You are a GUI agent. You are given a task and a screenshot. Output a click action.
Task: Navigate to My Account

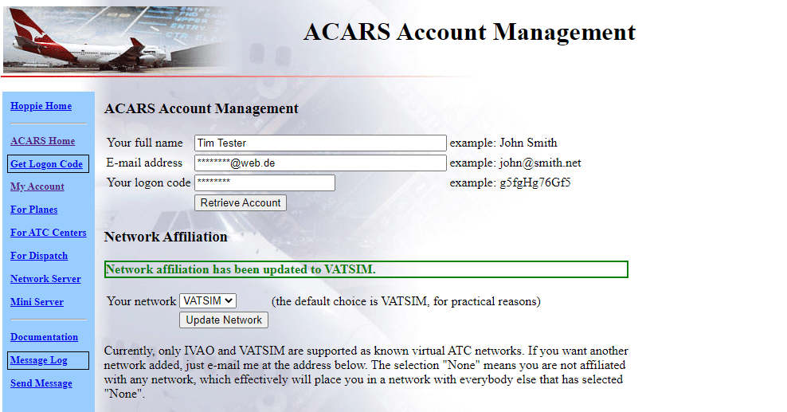pos(37,186)
